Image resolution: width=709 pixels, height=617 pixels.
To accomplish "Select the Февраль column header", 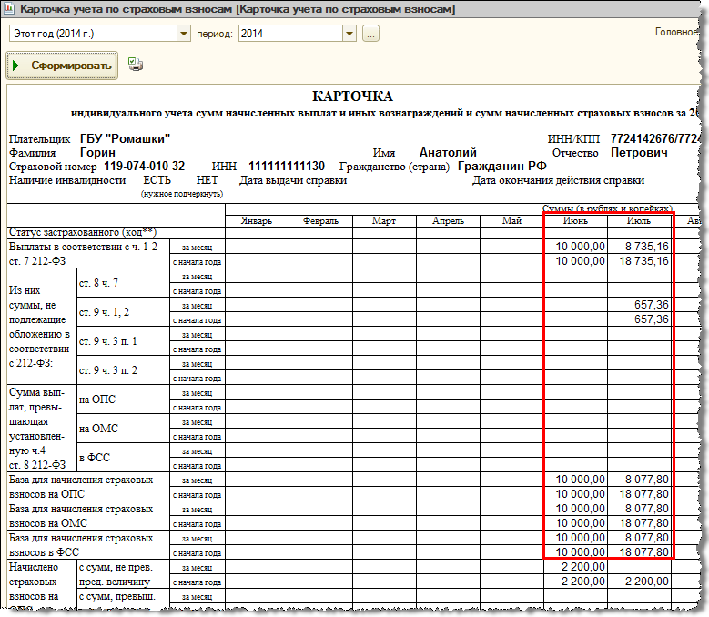I will pyautogui.click(x=320, y=220).
